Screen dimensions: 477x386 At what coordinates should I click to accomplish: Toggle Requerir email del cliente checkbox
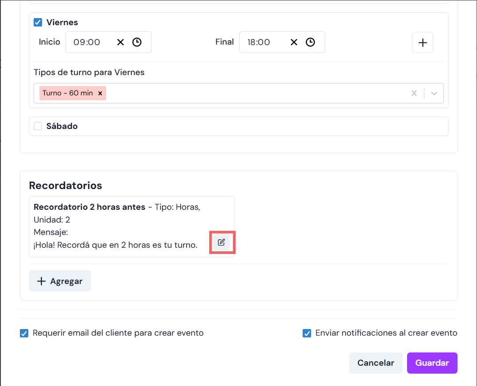point(24,333)
